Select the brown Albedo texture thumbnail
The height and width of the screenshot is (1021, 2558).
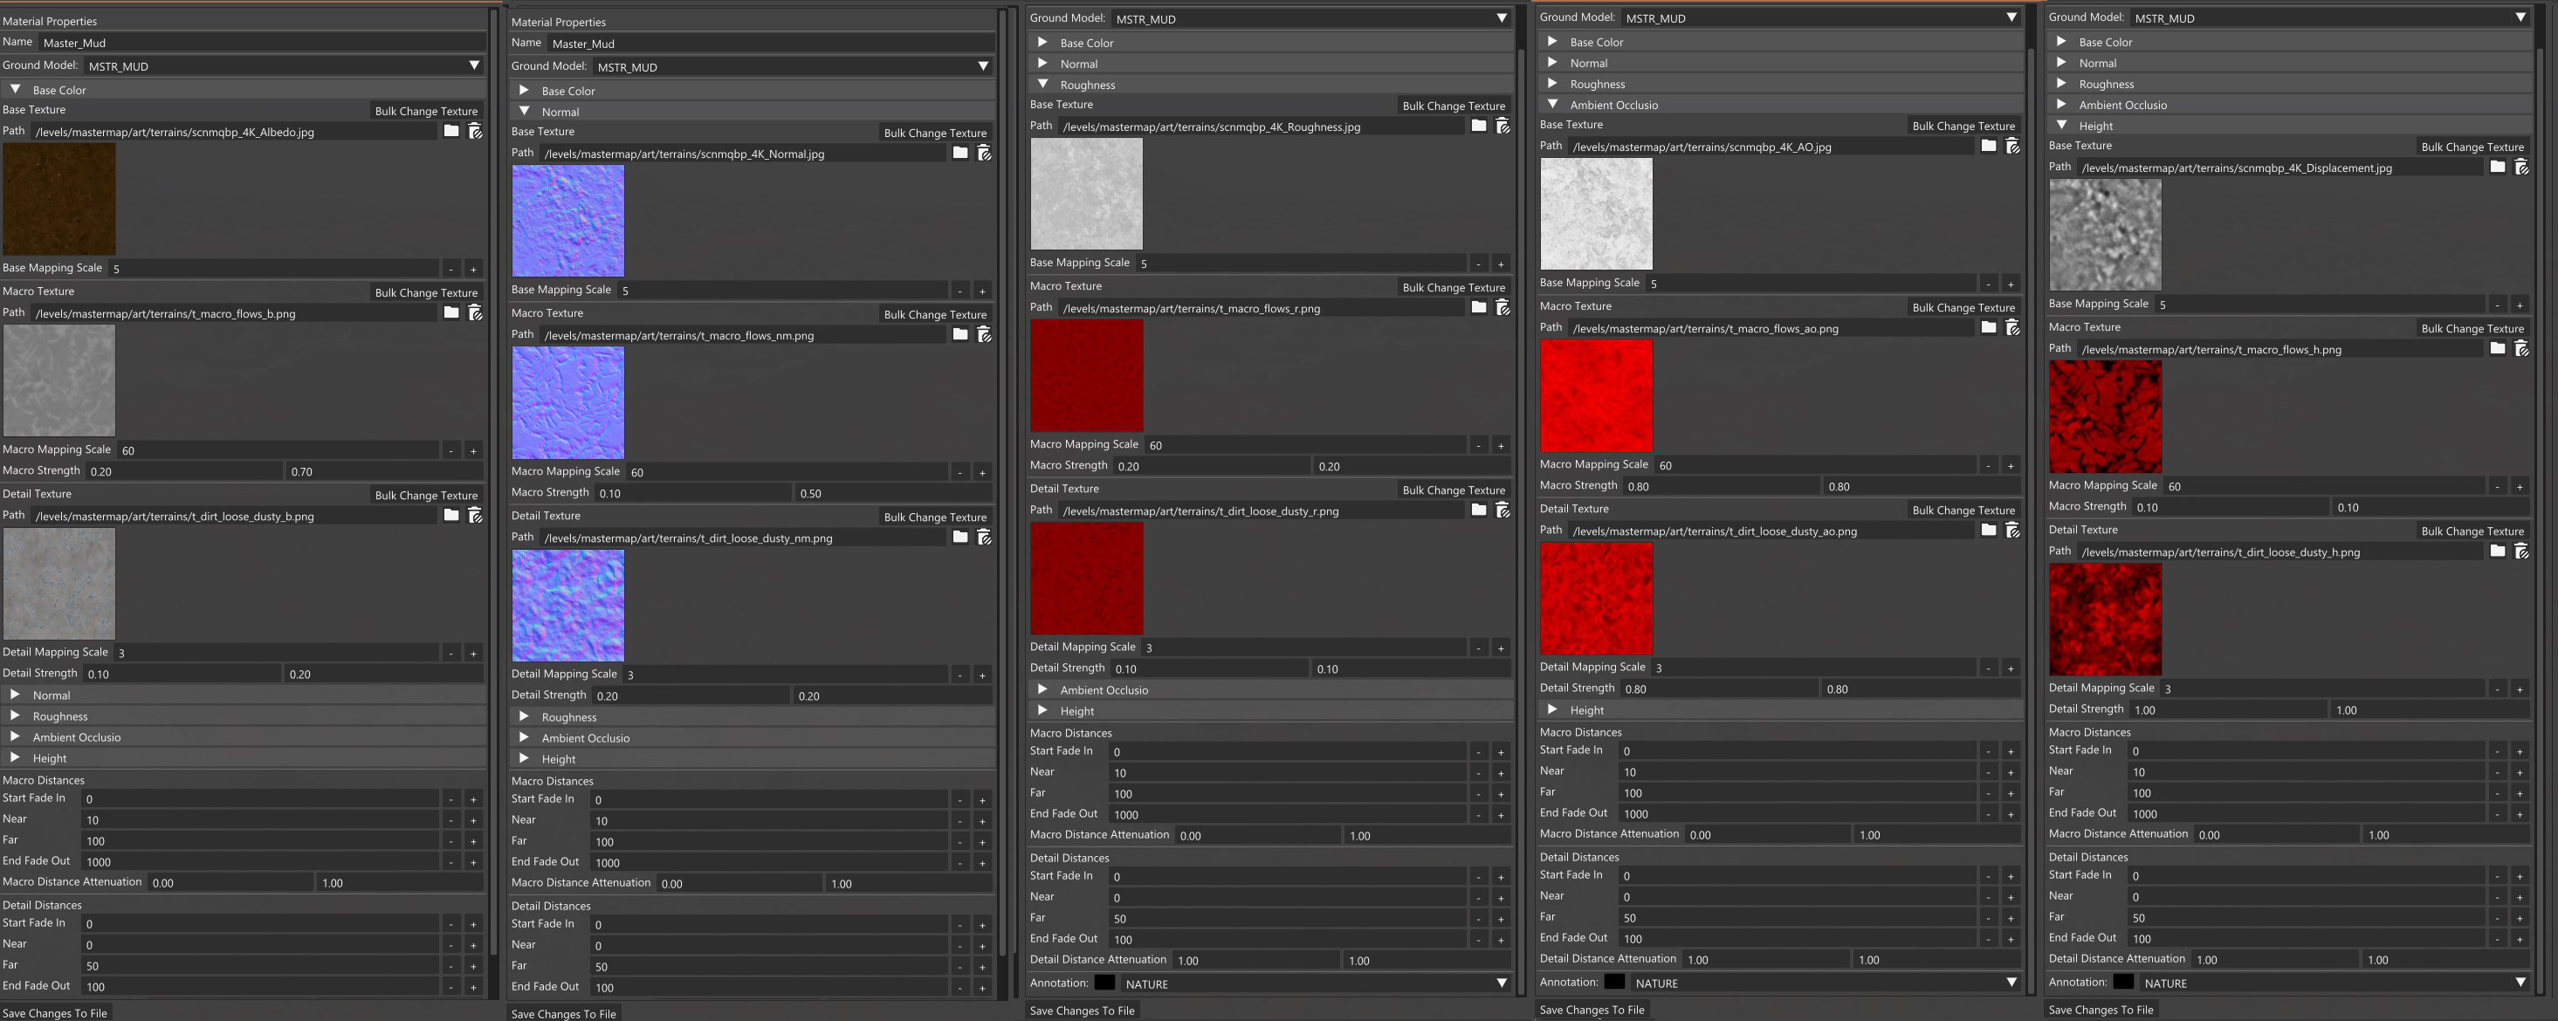point(58,200)
